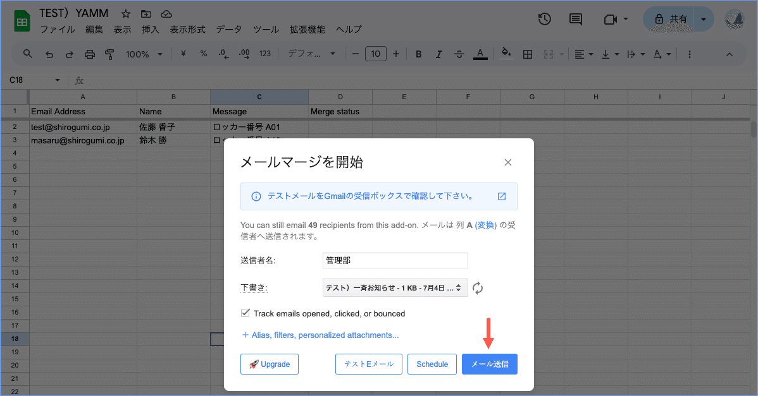Apply yen currency format
758x396 pixels.
pos(183,54)
